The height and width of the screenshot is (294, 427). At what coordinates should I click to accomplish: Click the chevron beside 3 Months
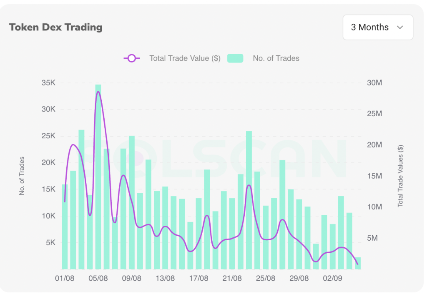pos(399,27)
